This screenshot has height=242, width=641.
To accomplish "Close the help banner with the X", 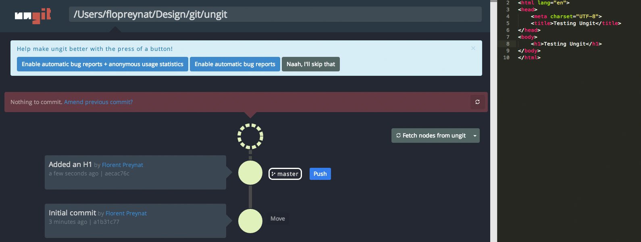I will pyautogui.click(x=473, y=48).
